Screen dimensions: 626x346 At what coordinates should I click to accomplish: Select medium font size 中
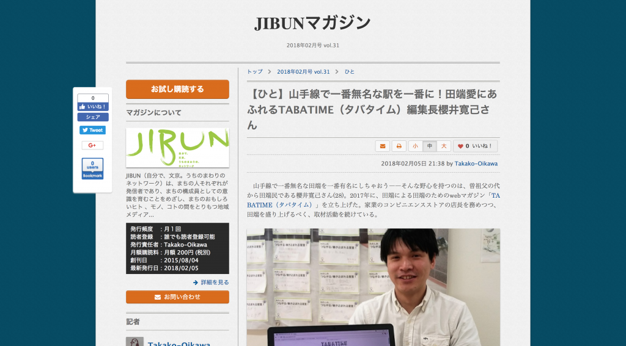[x=430, y=146]
